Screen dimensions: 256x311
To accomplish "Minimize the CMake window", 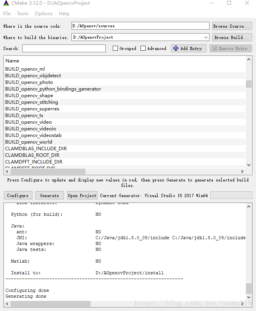I will (x=212, y=3).
